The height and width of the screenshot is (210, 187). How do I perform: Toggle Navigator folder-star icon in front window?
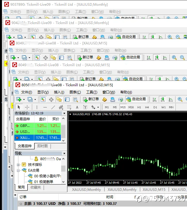pos(59,99)
